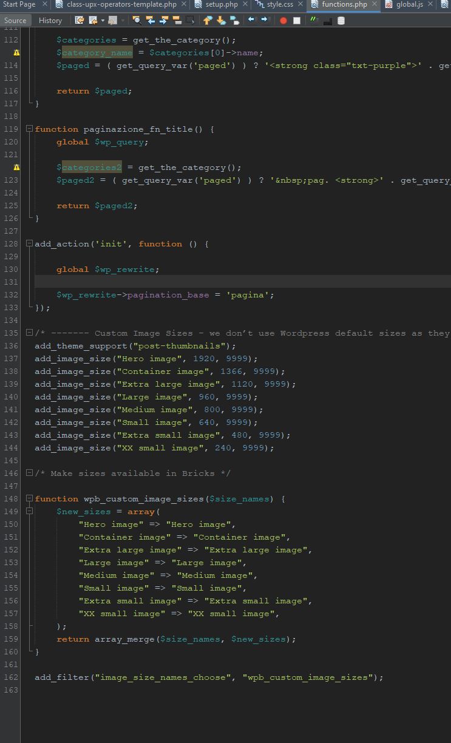This screenshot has width=451, height=743.
Task: Click the Find Selection magnifier icon
Action: coord(137,20)
